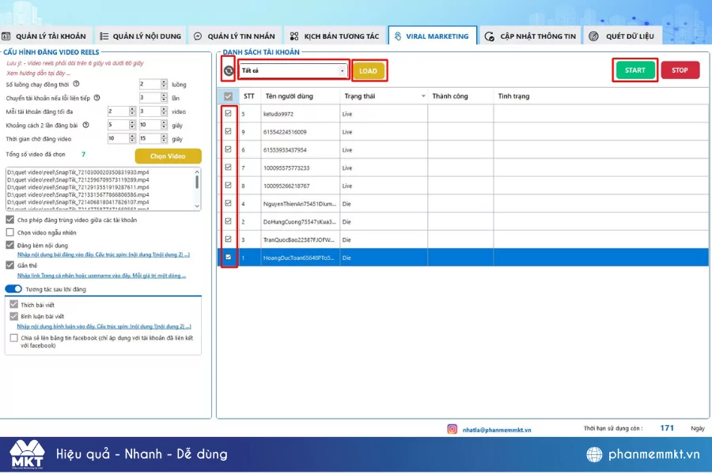Image resolution: width=712 pixels, height=474 pixels.
Task: Turn off Tương tác sau khi đăng switch
Action: 13,289
